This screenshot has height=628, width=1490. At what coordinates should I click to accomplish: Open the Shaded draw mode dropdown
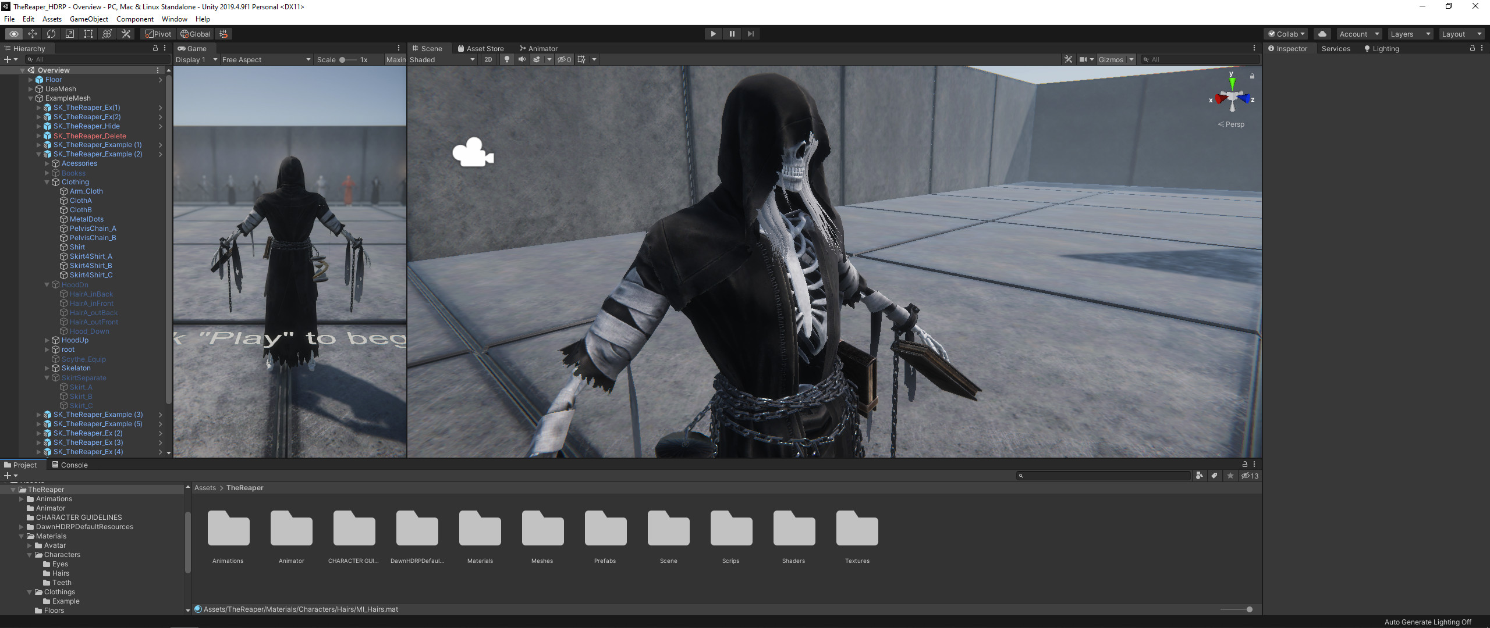coord(442,59)
